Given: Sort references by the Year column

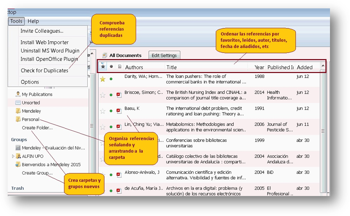Looking at the screenshot, I should click(x=259, y=67).
